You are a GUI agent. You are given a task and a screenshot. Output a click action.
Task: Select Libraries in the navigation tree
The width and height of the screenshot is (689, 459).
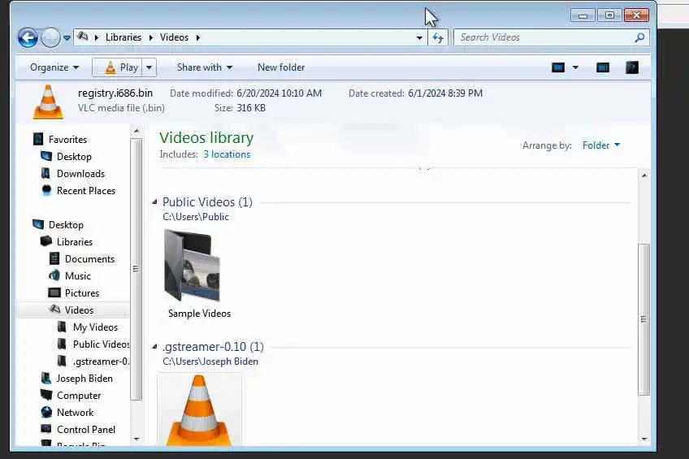pyautogui.click(x=74, y=242)
